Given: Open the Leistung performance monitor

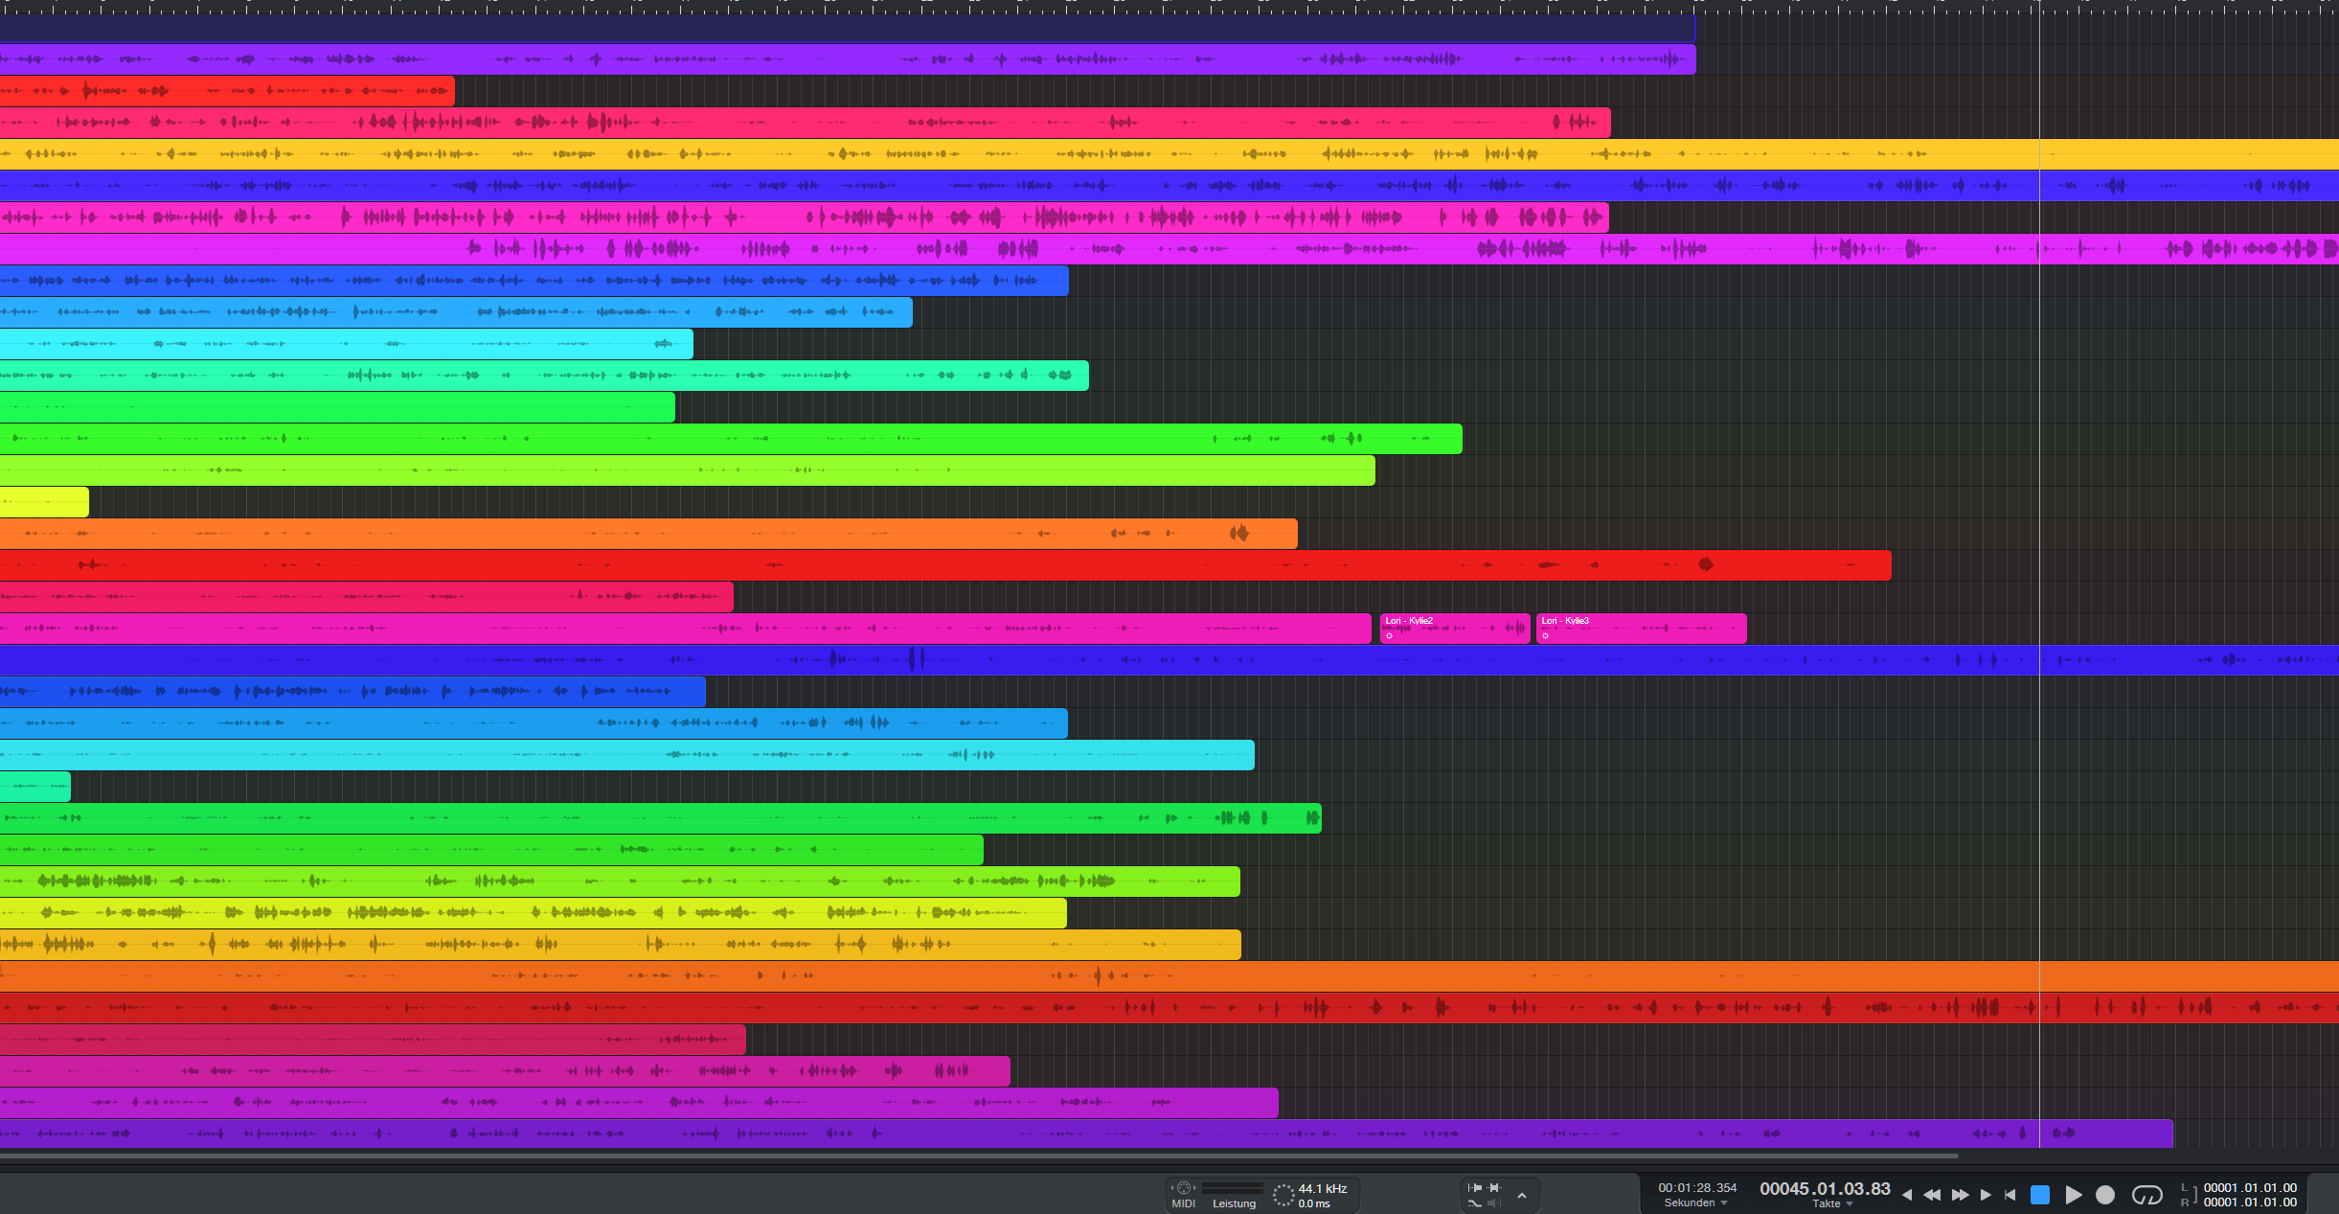Looking at the screenshot, I should click(x=1234, y=1203).
